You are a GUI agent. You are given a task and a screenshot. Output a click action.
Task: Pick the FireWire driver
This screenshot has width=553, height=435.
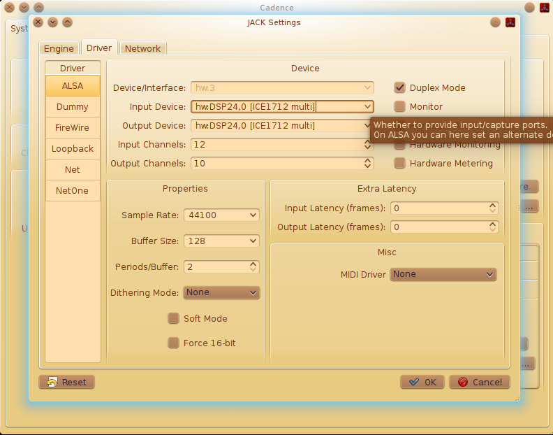pyautogui.click(x=73, y=127)
